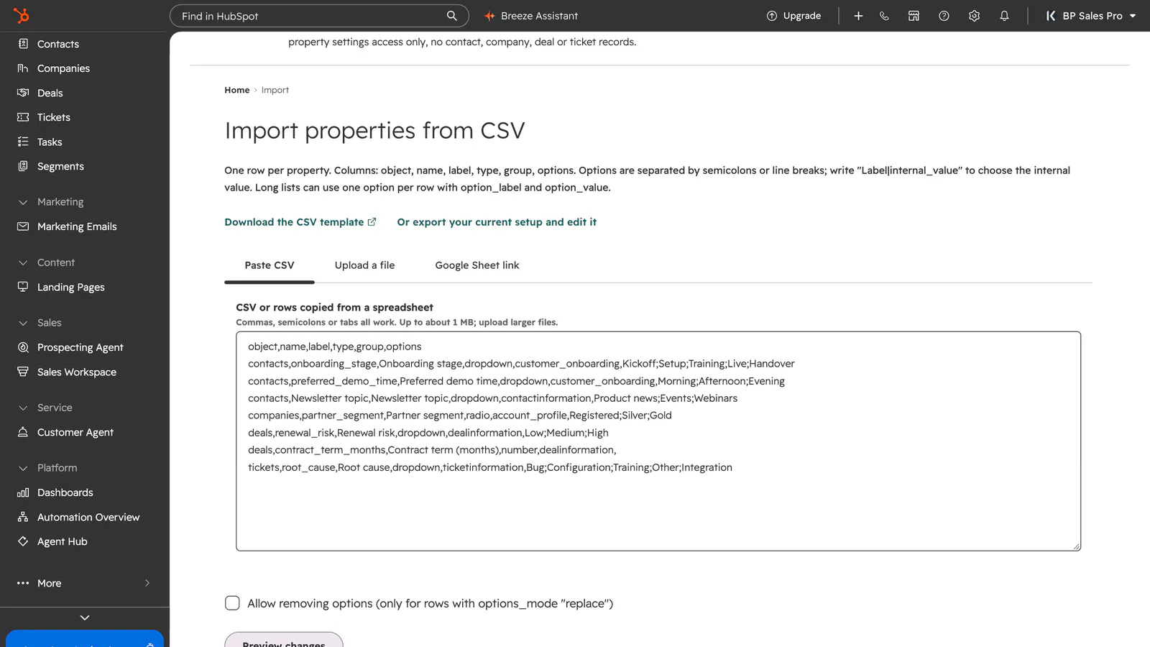Click the Companies sidebar icon

pyautogui.click(x=23, y=68)
